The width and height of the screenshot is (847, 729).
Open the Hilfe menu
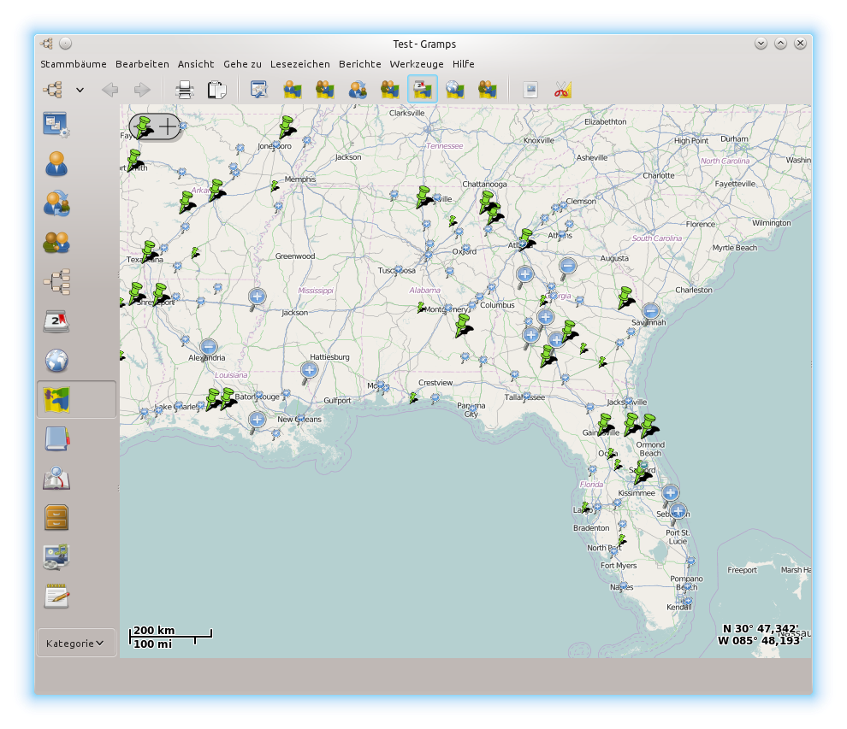tap(464, 64)
